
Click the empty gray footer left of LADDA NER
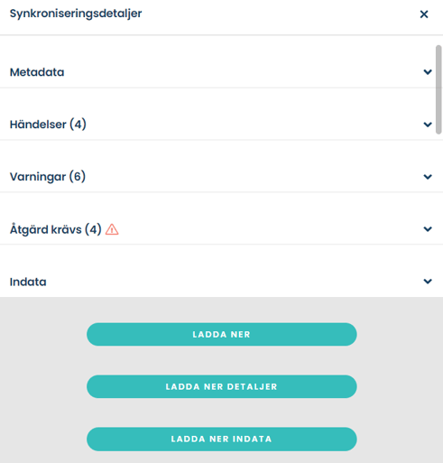[x=43, y=334]
